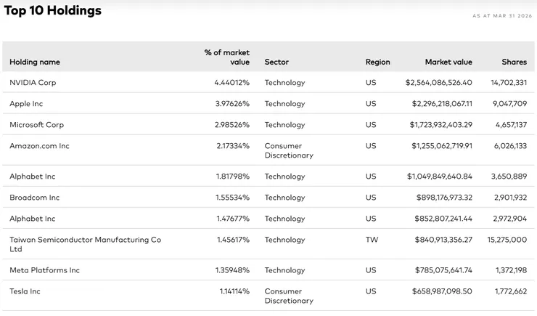Select Microsoft shares count 4,657,137
Viewport: 537px width, 316px height.
(511, 125)
